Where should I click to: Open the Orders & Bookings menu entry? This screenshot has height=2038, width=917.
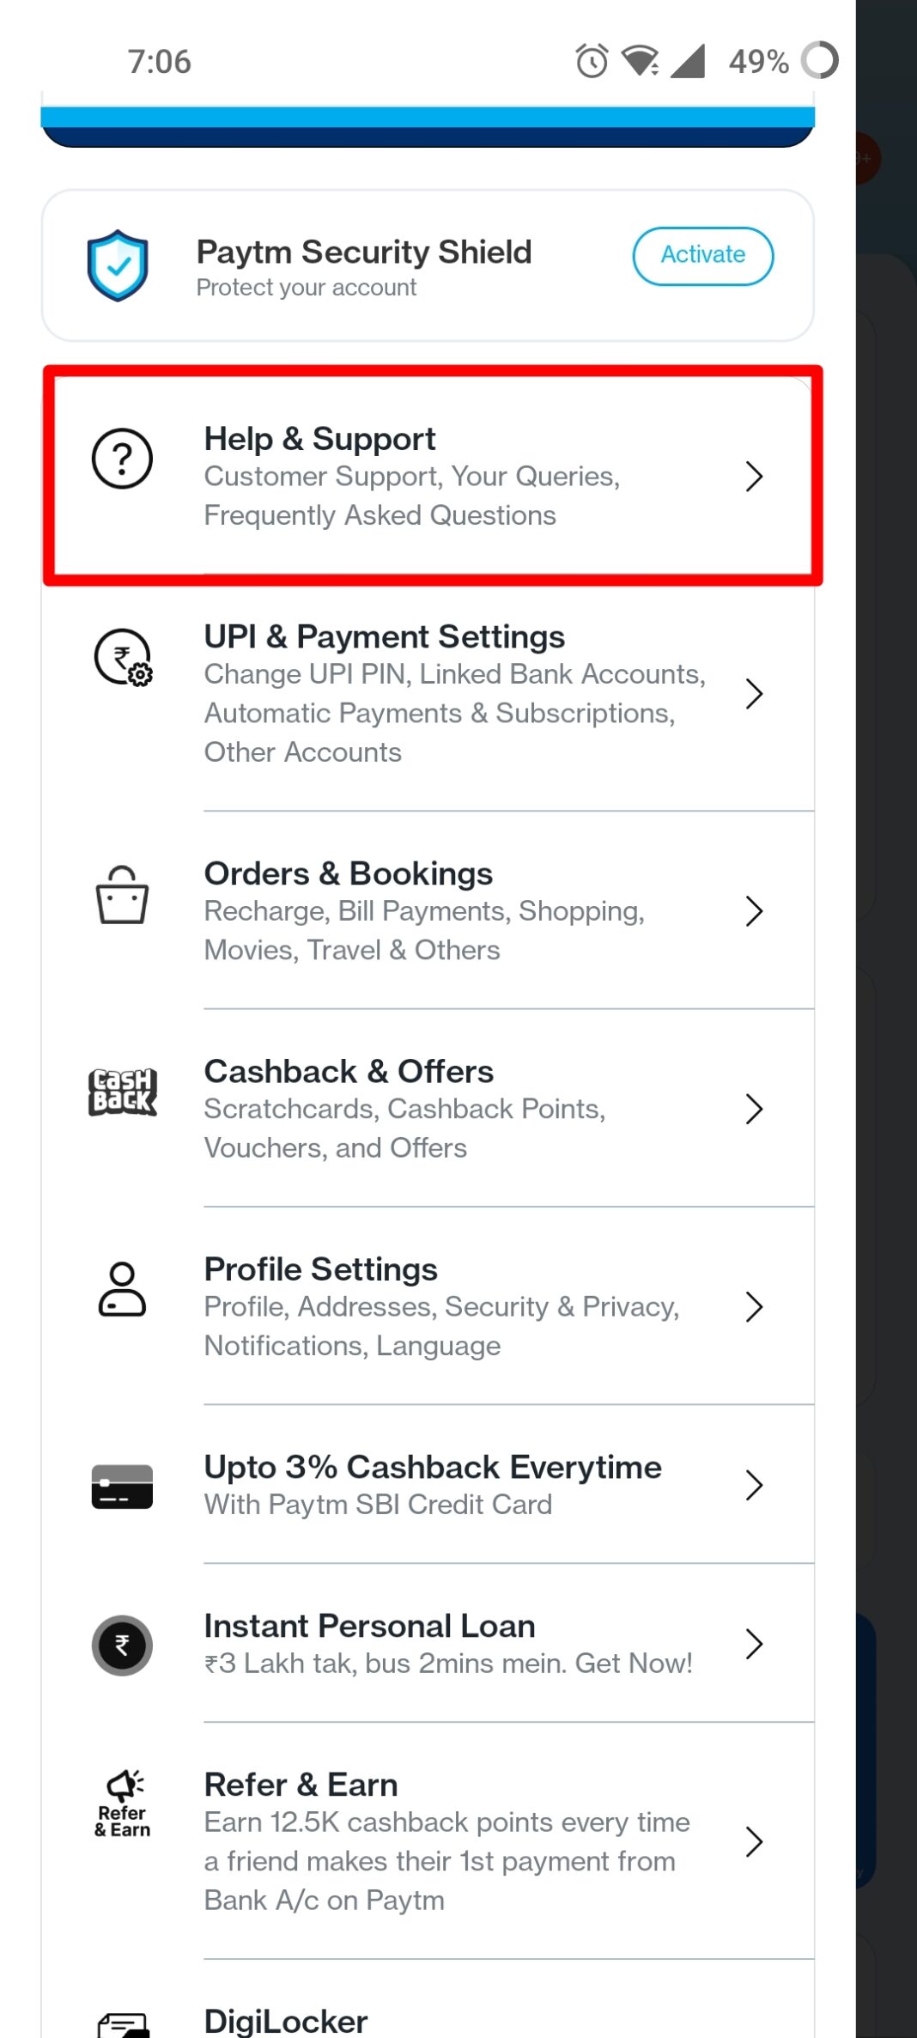[429, 910]
